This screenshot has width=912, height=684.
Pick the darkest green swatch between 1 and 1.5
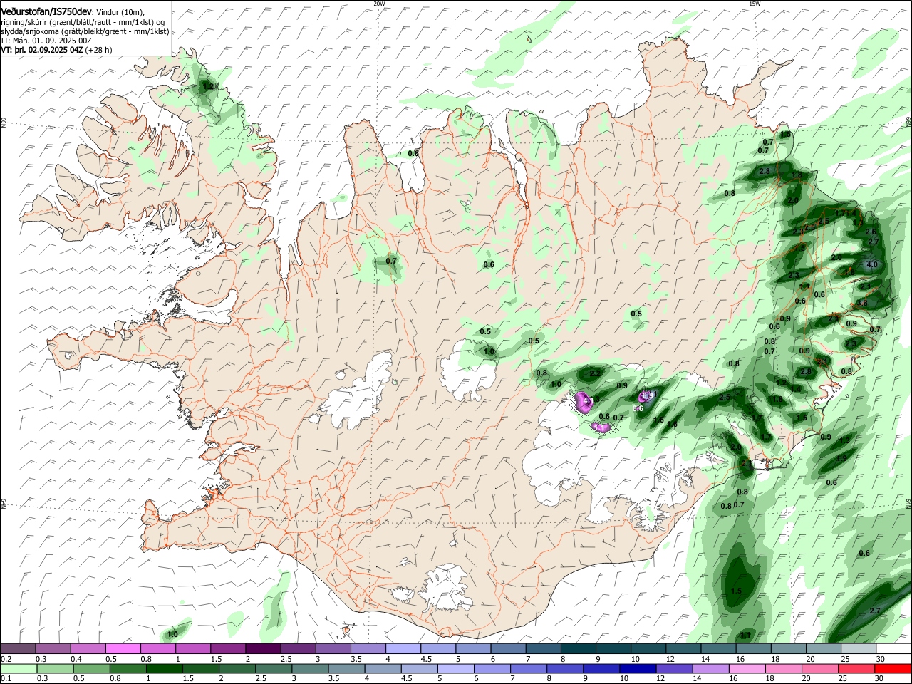point(164,668)
